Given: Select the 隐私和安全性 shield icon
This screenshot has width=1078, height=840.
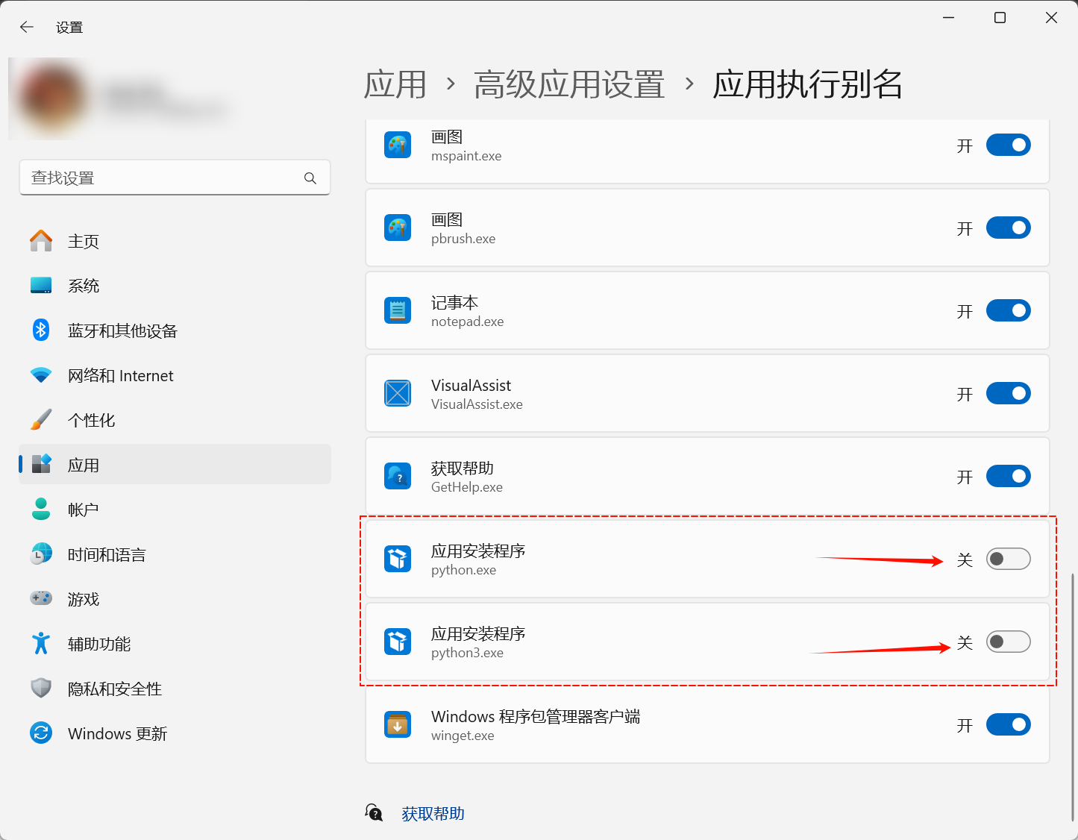Looking at the screenshot, I should [40, 688].
